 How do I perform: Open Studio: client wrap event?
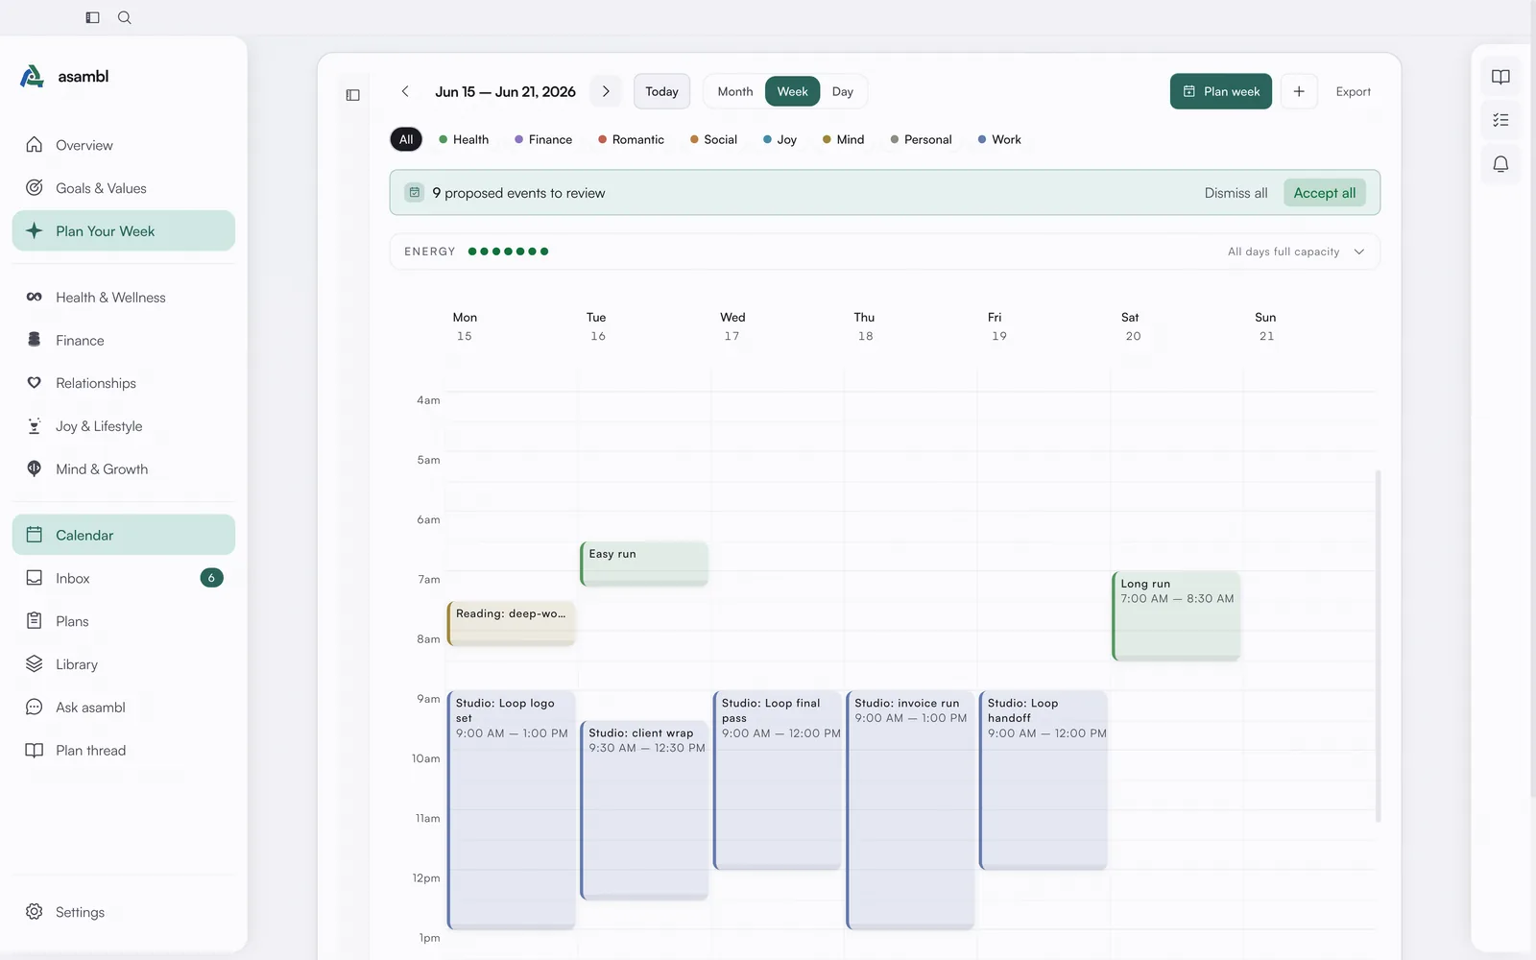644,810
